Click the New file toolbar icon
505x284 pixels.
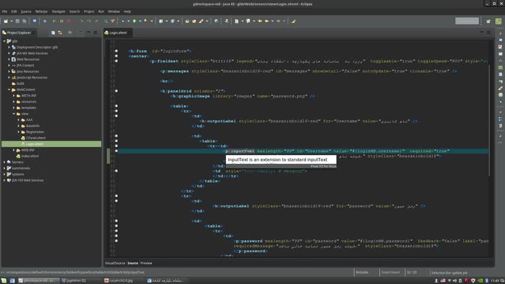[6, 21]
